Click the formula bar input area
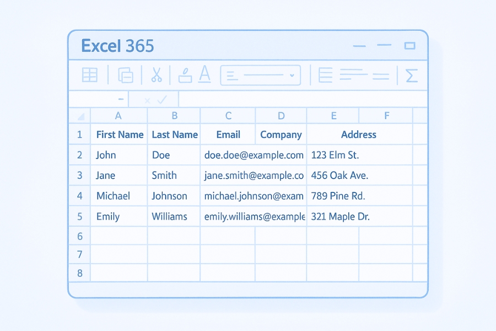 coord(303,99)
